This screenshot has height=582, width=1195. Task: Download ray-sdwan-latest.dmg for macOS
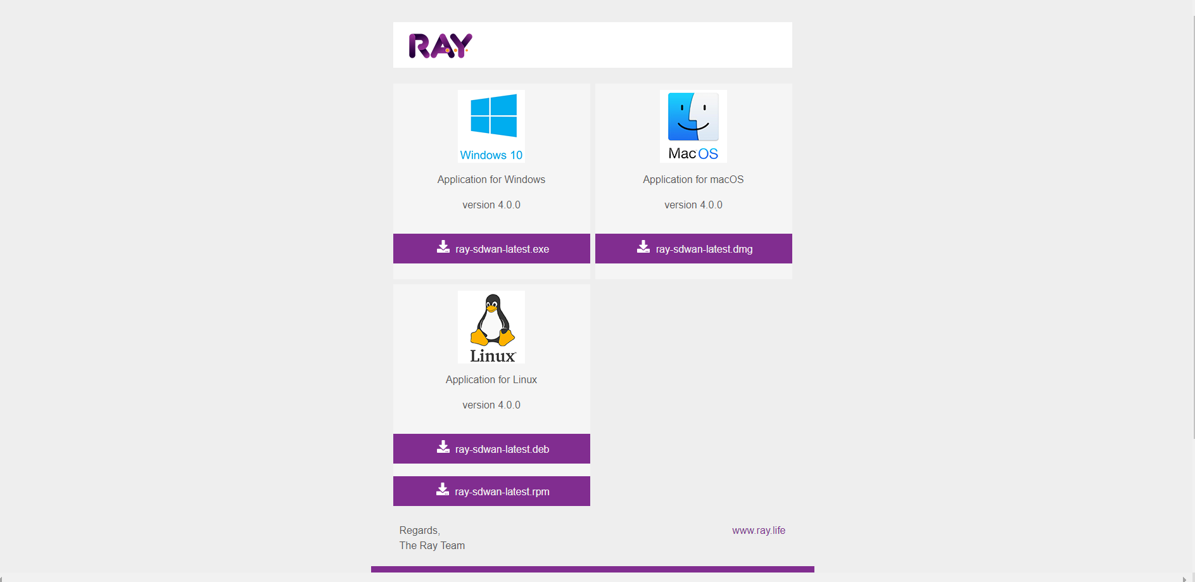693,249
